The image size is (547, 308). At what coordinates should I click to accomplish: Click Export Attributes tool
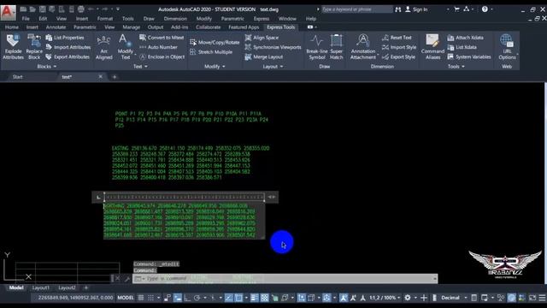coord(68,56)
